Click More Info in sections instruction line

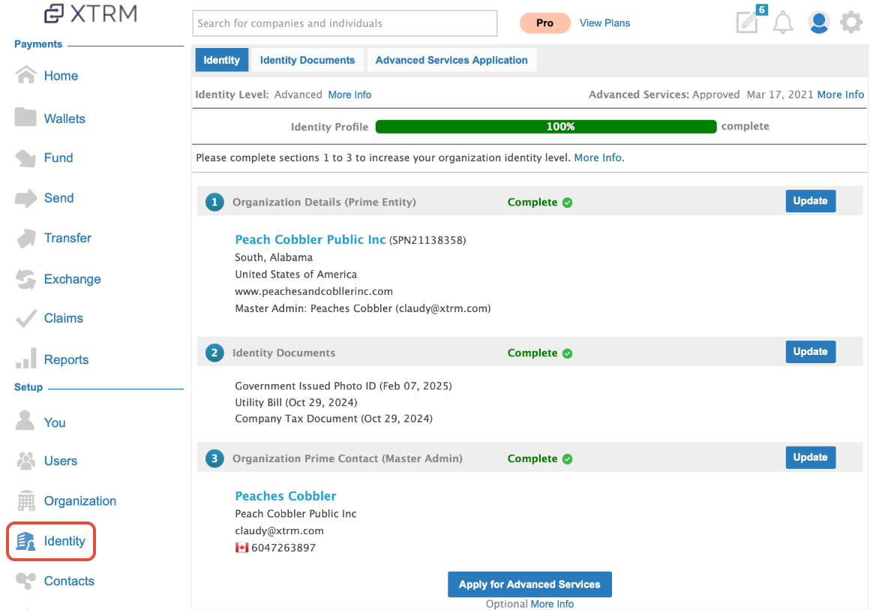click(599, 158)
